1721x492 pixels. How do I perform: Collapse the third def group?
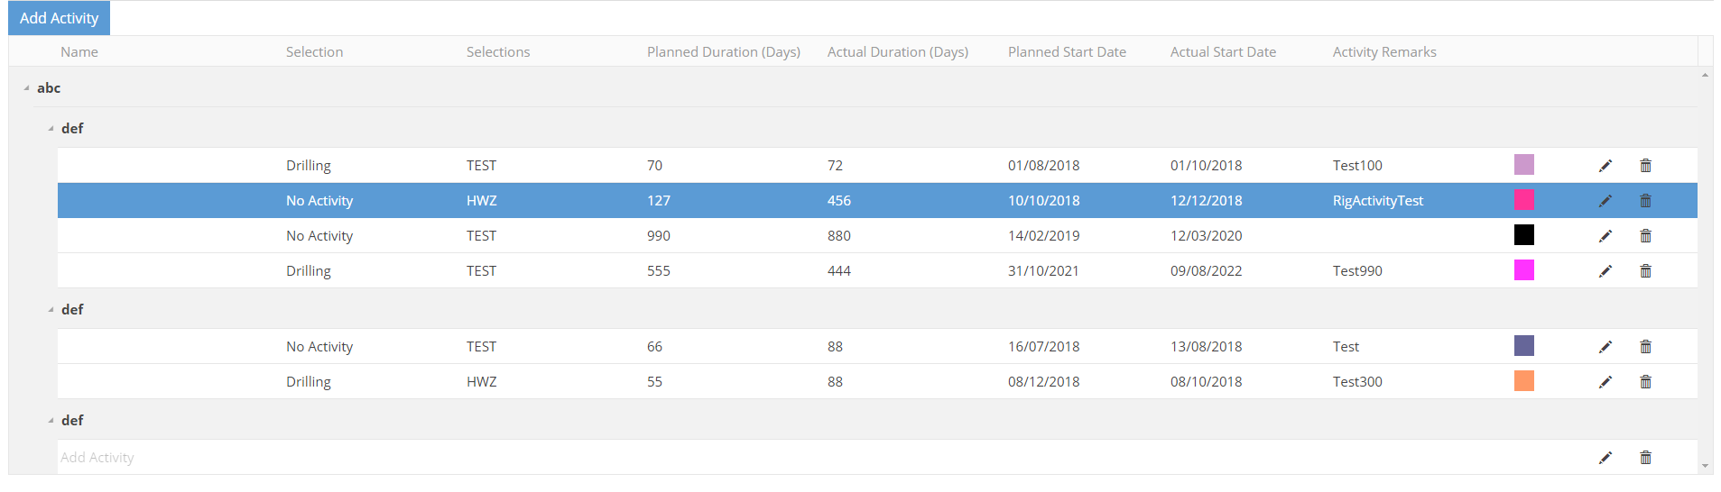[51, 421]
